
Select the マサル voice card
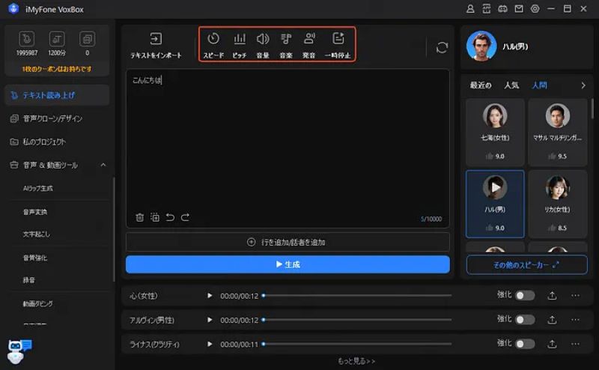[557, 133]
